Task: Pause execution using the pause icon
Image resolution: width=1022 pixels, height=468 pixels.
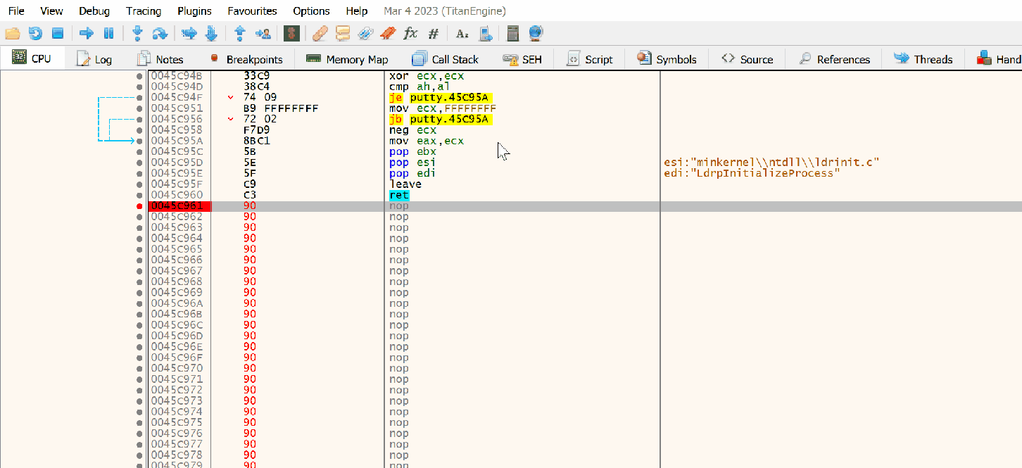Action: pyautogui.click(x=108, y=32)
